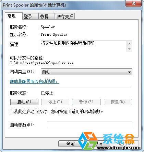The height and width of the screenshot is (152, 144).
Task: Click the executable path spoolsv.exe text
Action: [41, 63]
